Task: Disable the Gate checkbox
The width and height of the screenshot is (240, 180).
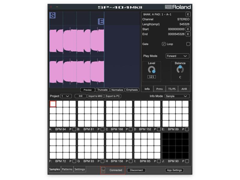Action: click(x=163, y=44)
